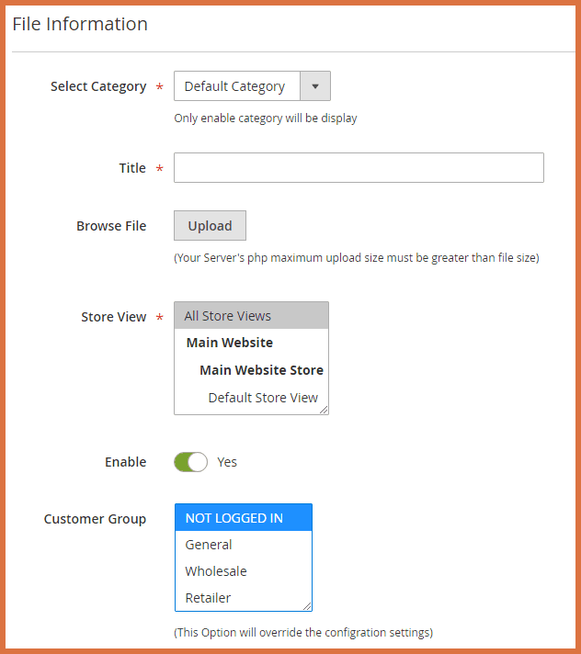Image resolution: width=581 pixels, height=654 pixels.
Task: Open the Select Category dropdown arrow
Action: point(314,86)
